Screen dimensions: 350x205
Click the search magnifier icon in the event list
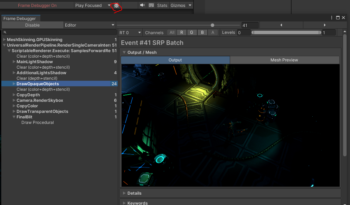pos(5,32)
